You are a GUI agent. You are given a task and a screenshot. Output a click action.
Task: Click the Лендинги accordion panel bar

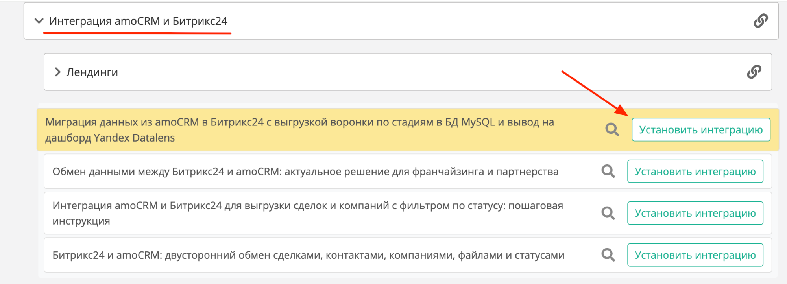tap(393, 72)
